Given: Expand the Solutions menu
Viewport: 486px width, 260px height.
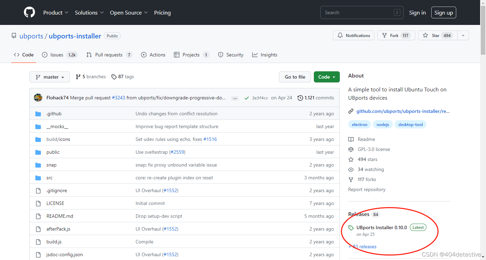Looking at the screenshot, I should coord(89,12).
